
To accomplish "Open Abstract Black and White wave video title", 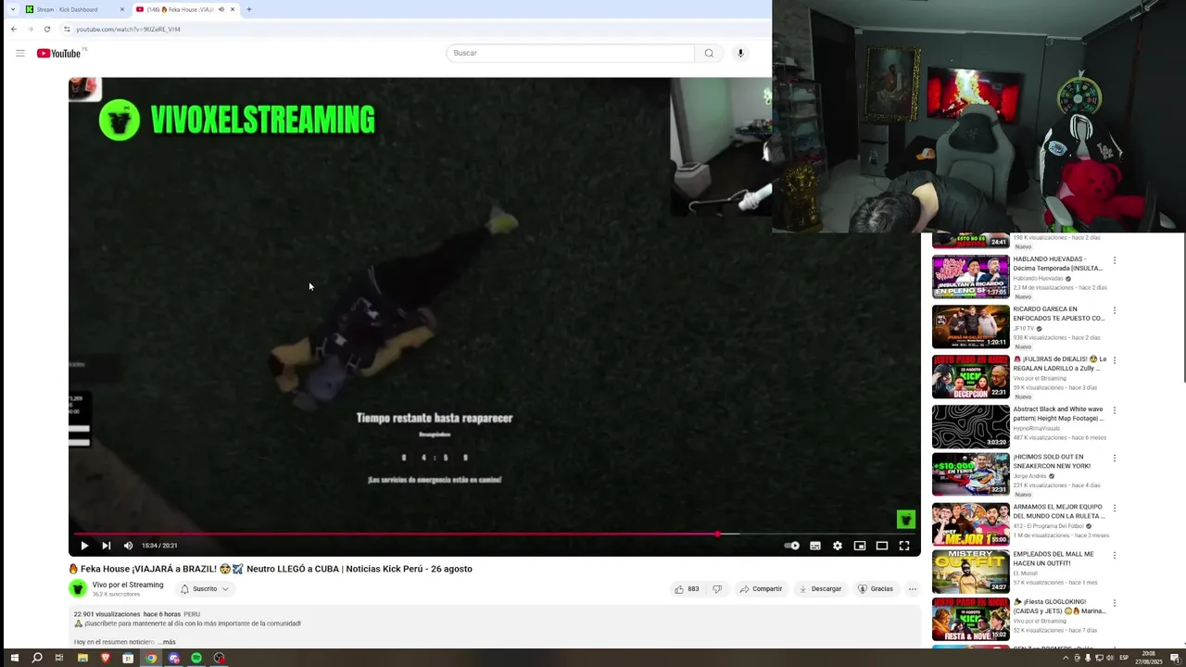I will tap(1058, 414).
